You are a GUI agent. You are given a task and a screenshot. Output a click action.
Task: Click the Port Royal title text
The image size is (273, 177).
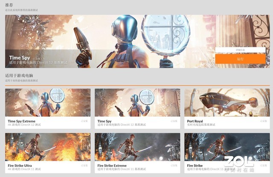[x=195, y=121]
